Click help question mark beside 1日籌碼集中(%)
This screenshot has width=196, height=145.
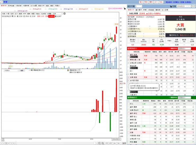click(150, 29)
